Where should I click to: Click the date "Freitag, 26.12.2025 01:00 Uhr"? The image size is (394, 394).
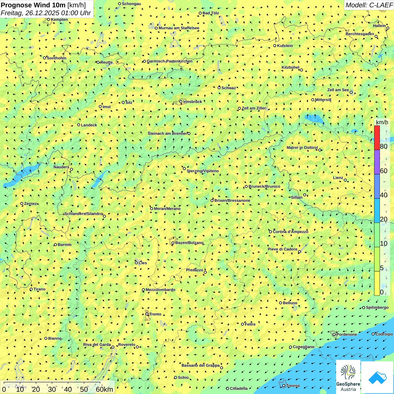point(46,13)
